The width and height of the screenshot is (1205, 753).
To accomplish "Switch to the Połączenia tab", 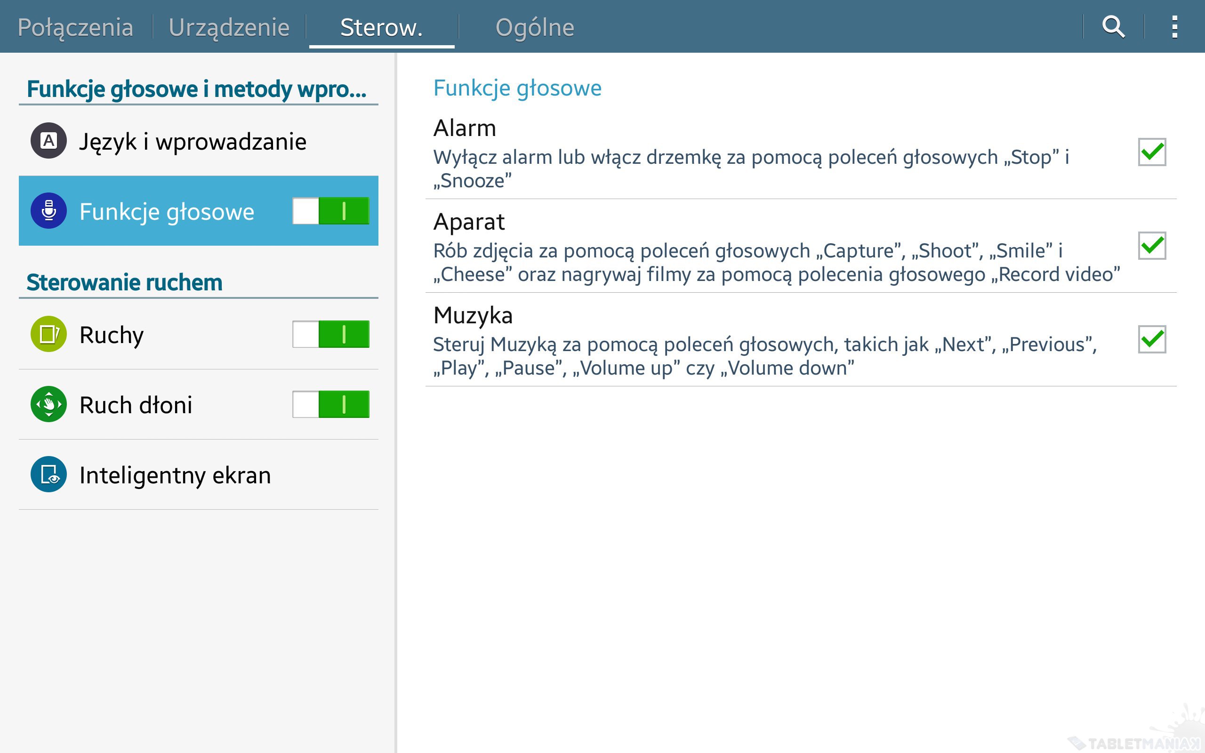I will tap(76, 27).
